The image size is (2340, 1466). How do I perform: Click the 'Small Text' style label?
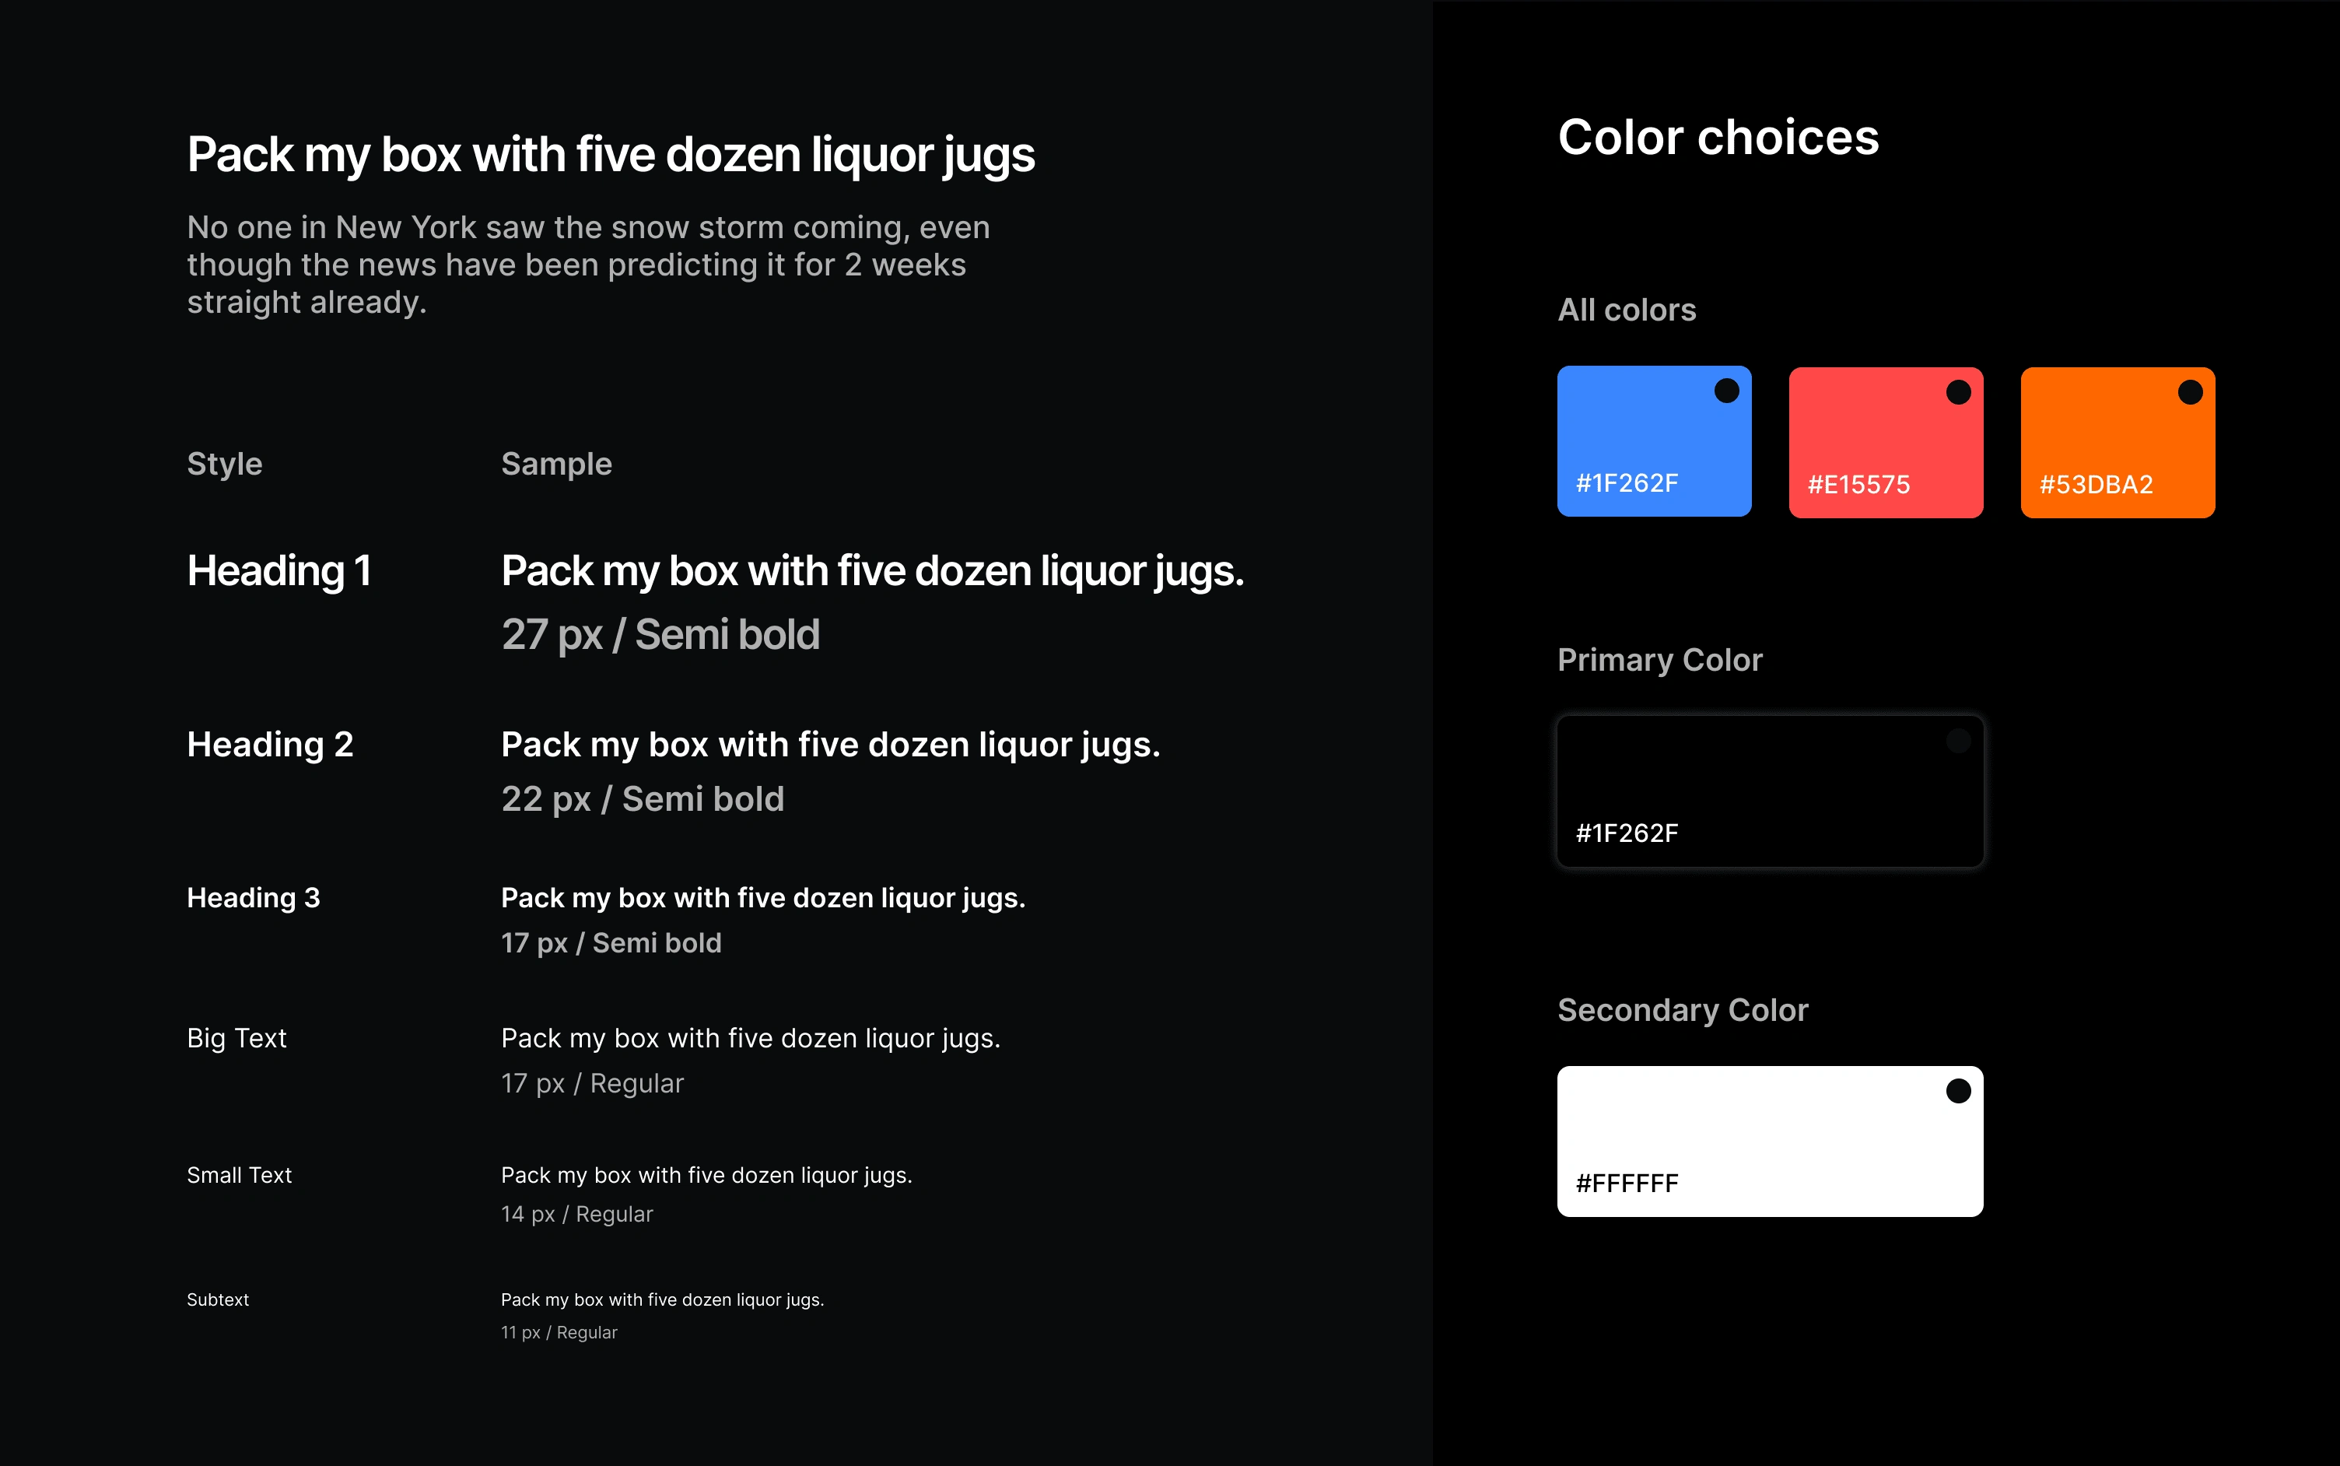(239, 1175)
